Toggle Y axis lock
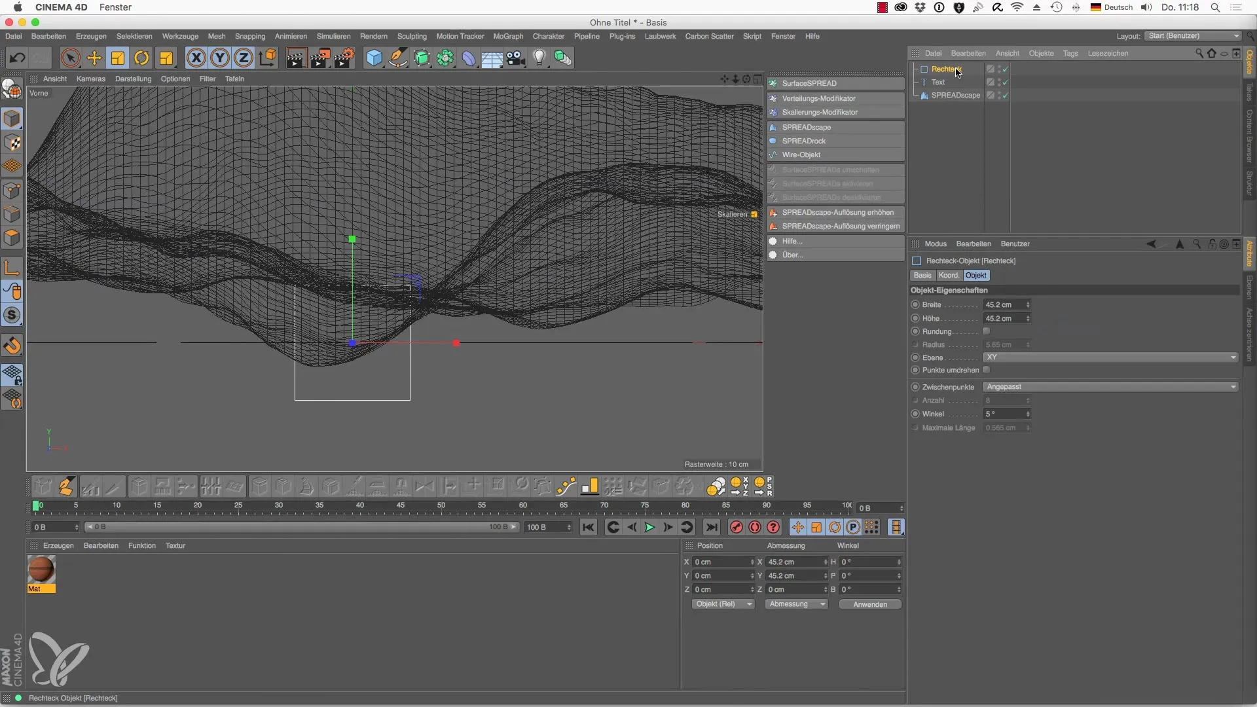This screenshot has height=707, width=1257. click(x=220, y=58)
